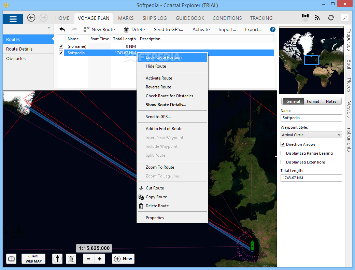The image size is (355, 270).
Task: Switch to Notes properties tab
Action: [x=331, y=101]
